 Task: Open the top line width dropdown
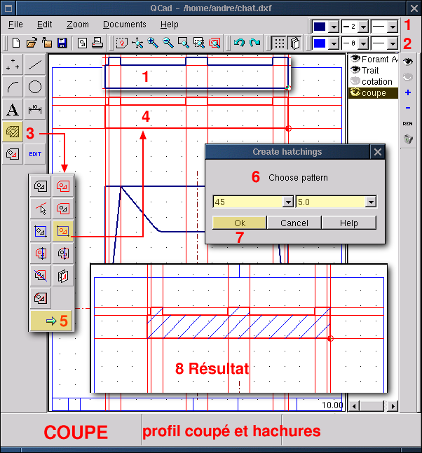click(362, 26)
